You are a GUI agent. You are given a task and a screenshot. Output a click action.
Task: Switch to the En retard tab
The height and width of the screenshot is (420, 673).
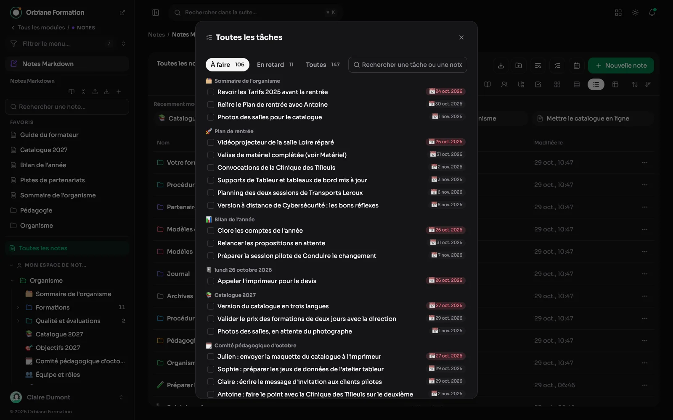coord(275,65)
